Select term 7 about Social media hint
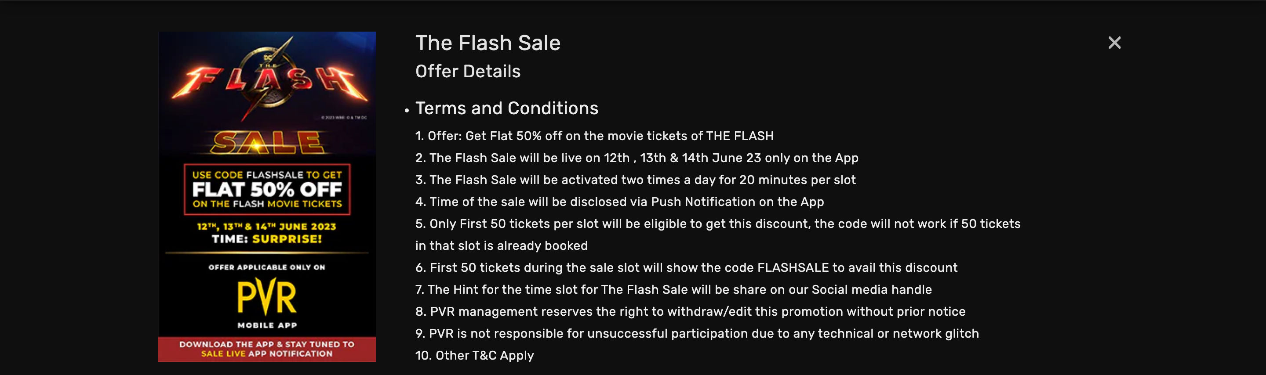Viewport: 1266px width, 375px height. click(673, 290)
